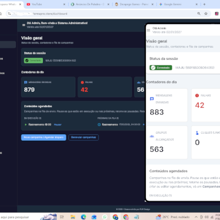Click the Pausar link beside Rastreamento 18:00
This screenshot has width=220, height=220.
[x=58, y=125]
